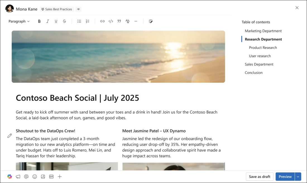
Task: Expand the Preview button split arrow
Action: [x=298, y=177]
